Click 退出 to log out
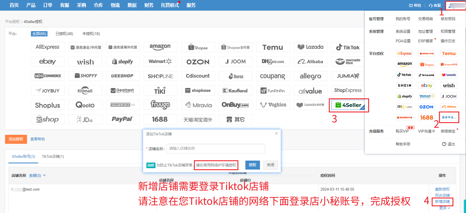The image size is (466, 213). (x=449, y=144)
